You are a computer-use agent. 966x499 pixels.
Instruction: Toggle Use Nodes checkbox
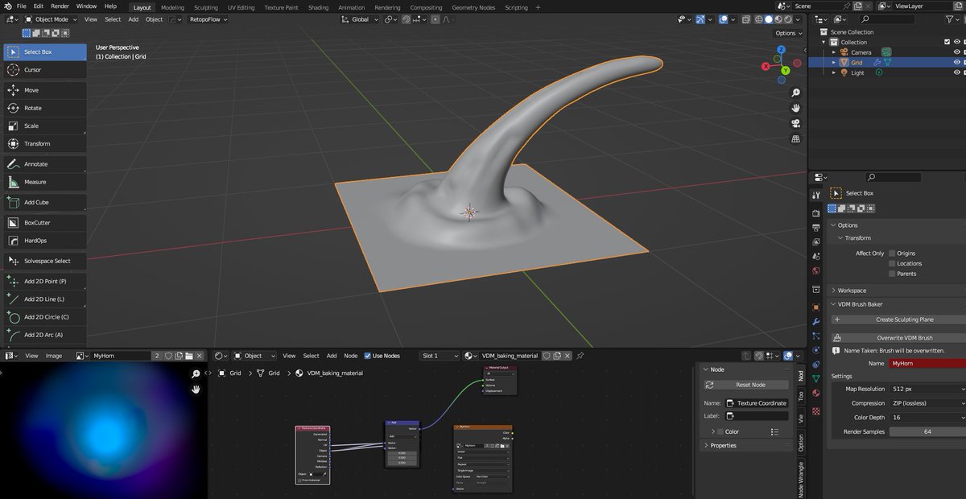coord(367,356)
